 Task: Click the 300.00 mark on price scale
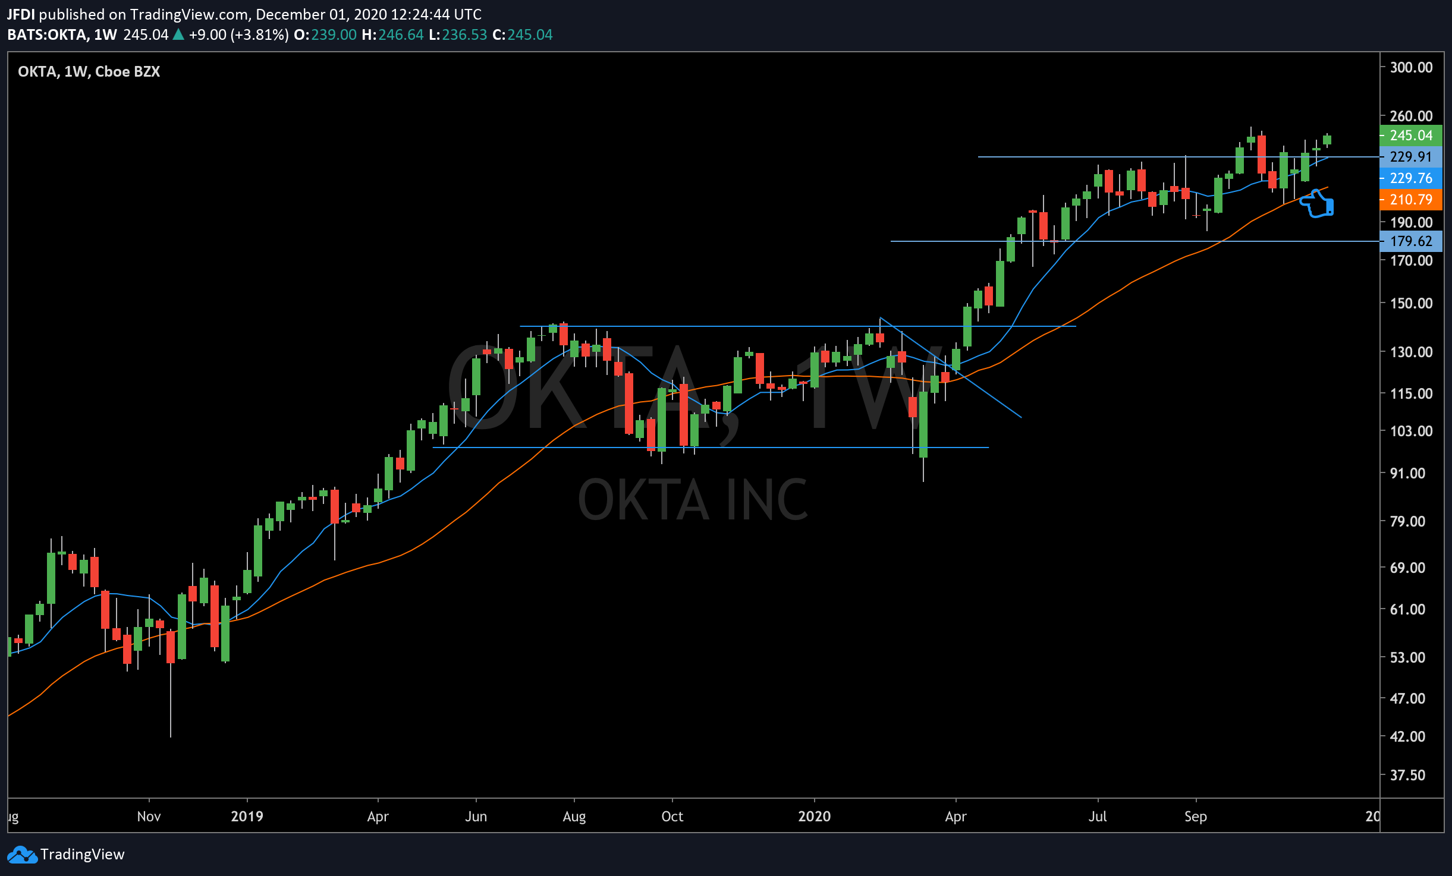click(x=1410, y=67)
